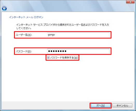Image resolution: width=136 pixels, height=111 pixels.
Task: Go back using the blue arrow button
Action: tap(4, 8)
